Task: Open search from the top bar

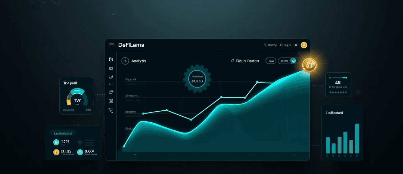Action: [265, 45]
